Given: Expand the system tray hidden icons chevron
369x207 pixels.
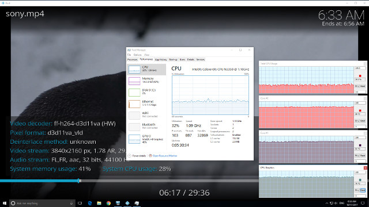Looking at the screenshot, I should click(x=327, y=203).
